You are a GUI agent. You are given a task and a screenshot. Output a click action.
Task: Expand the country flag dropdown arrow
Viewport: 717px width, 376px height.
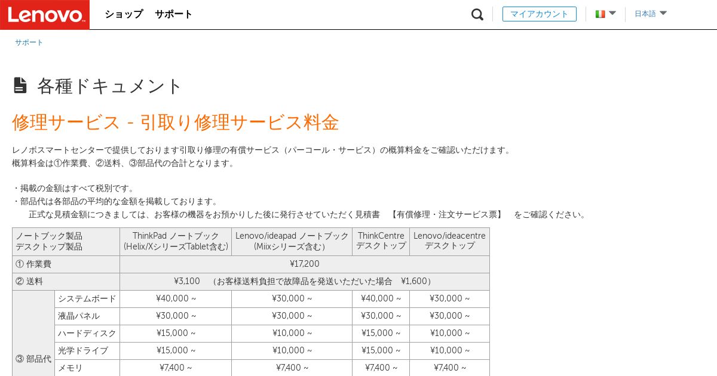(612, 13)
